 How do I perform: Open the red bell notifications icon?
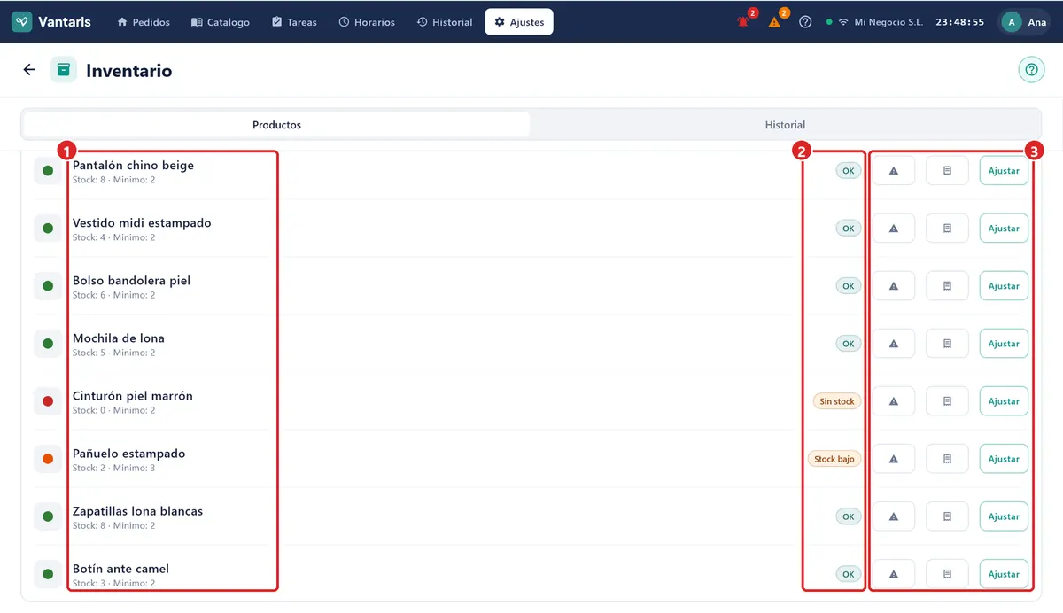click(743, 22)
